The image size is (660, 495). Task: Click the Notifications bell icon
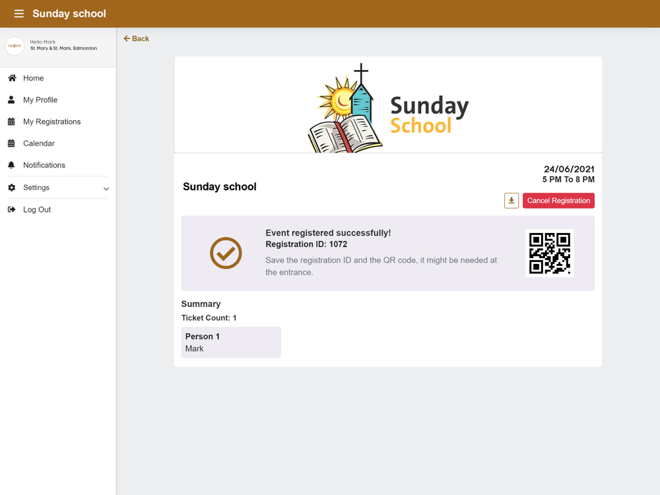click(x=11, y=165)
